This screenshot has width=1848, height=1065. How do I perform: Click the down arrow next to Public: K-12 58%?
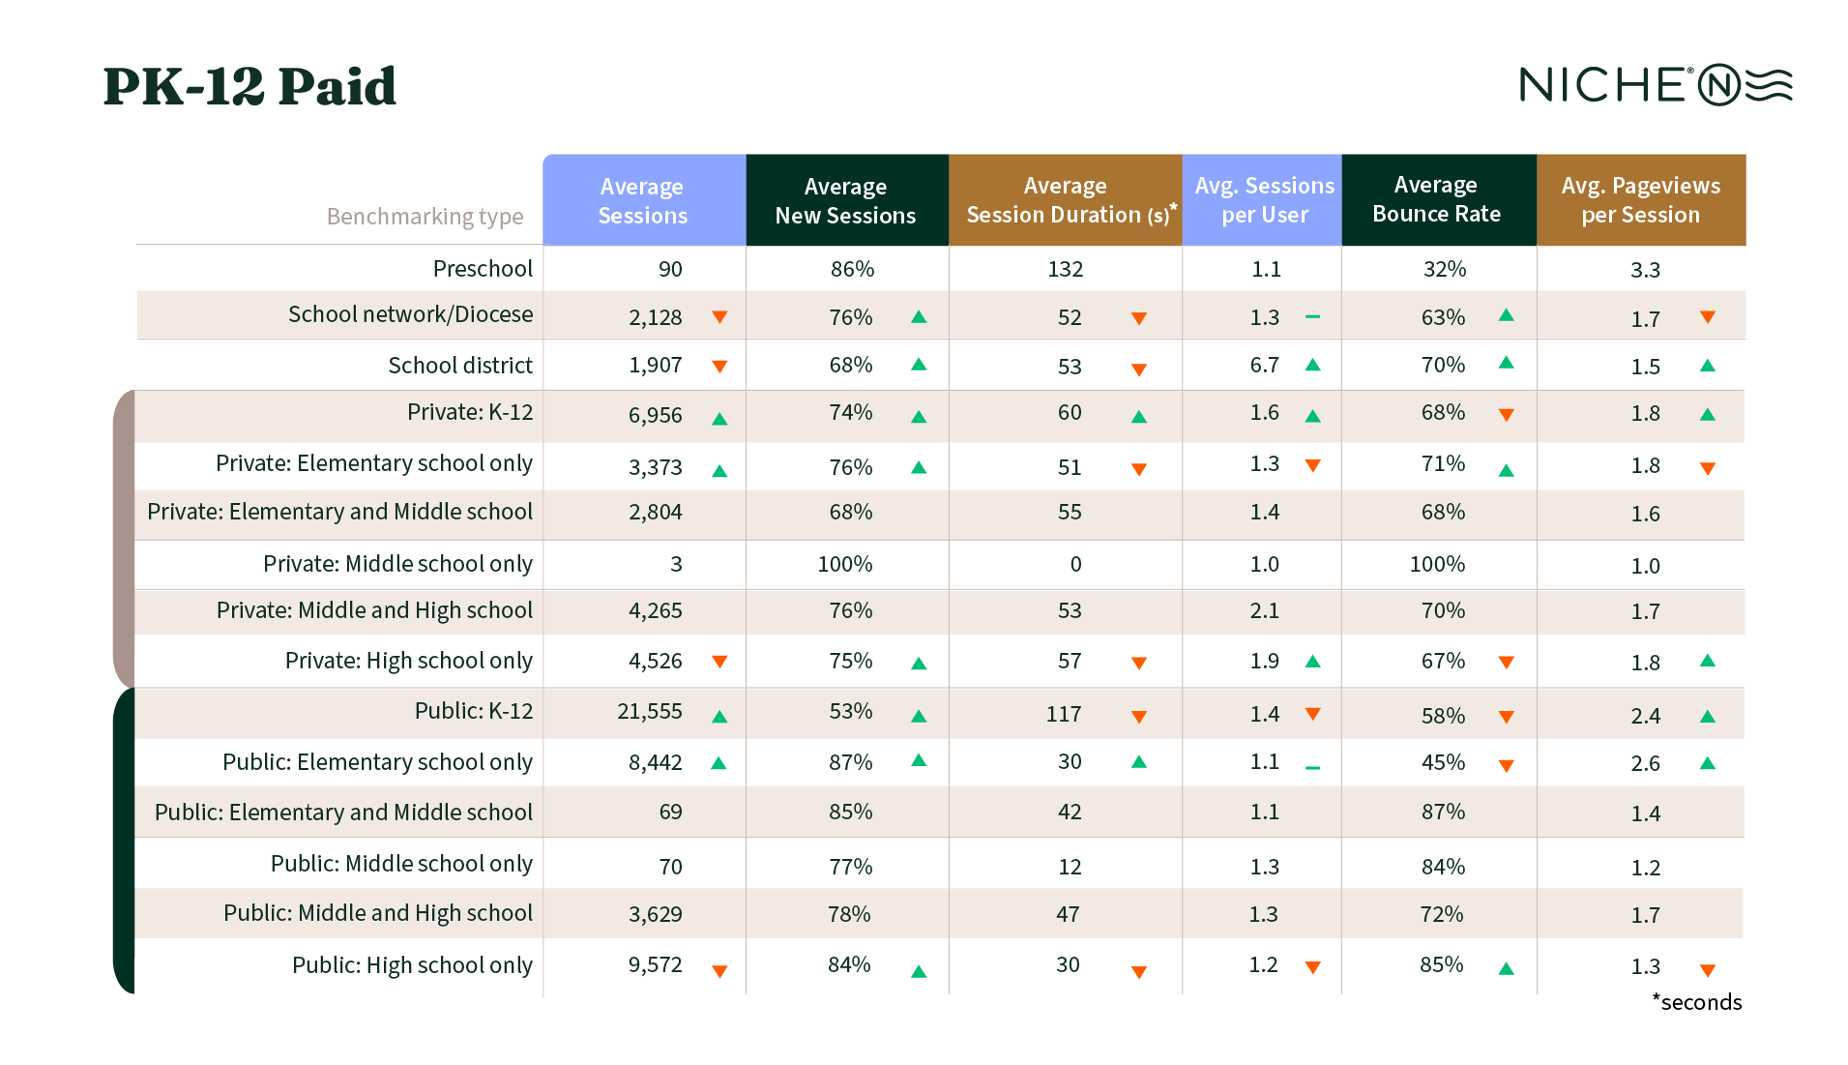tap(1506, 717)
